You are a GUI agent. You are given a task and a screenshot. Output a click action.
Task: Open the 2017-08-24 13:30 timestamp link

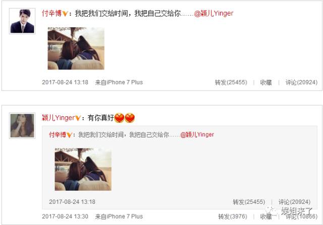pos(65,216)
